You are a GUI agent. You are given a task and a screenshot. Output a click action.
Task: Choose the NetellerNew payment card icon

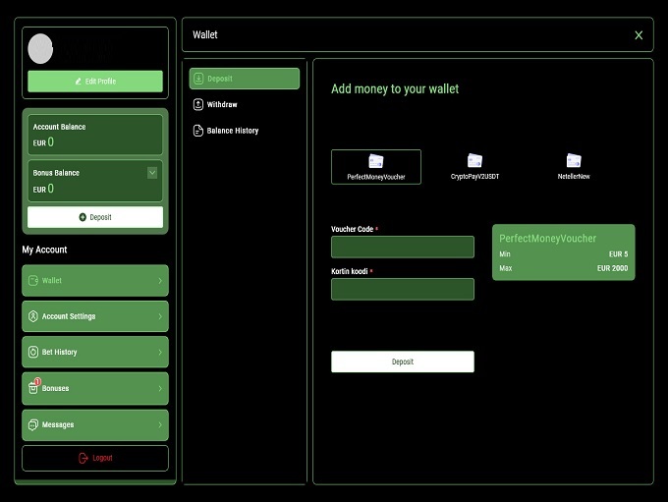pos(574,160)
